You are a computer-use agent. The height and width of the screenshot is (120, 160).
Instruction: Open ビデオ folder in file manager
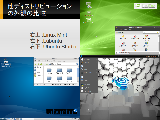click(x=59, y=79)
